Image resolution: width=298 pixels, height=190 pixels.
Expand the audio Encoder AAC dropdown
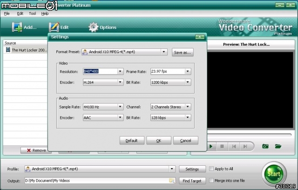120,118
